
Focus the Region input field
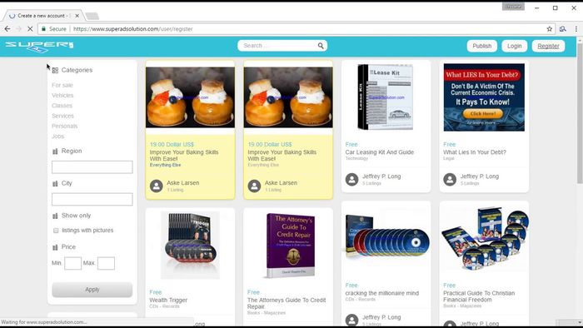pos(92,167)
